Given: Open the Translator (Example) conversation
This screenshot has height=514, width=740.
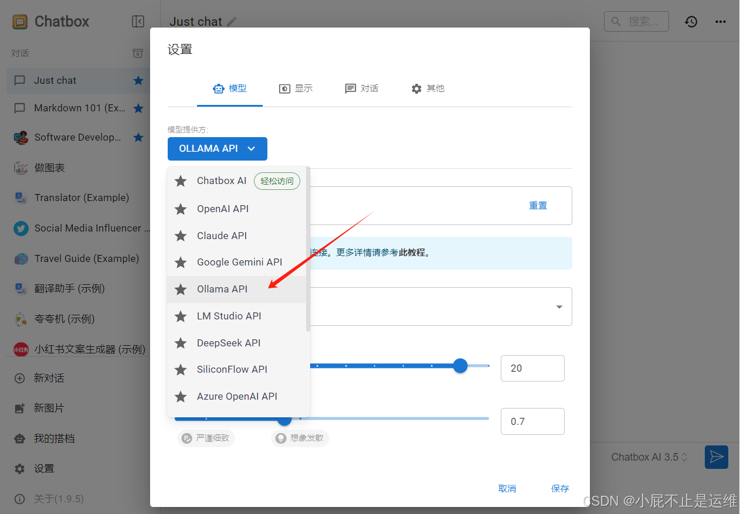Looking at the screenshot, I should 78,198.
